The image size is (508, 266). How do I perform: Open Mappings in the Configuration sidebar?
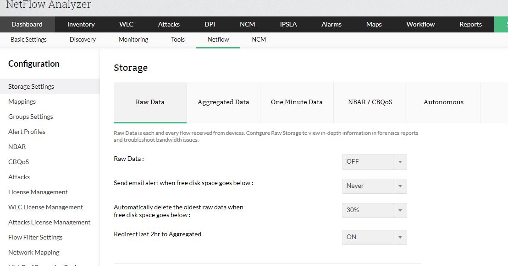[22, 101]
